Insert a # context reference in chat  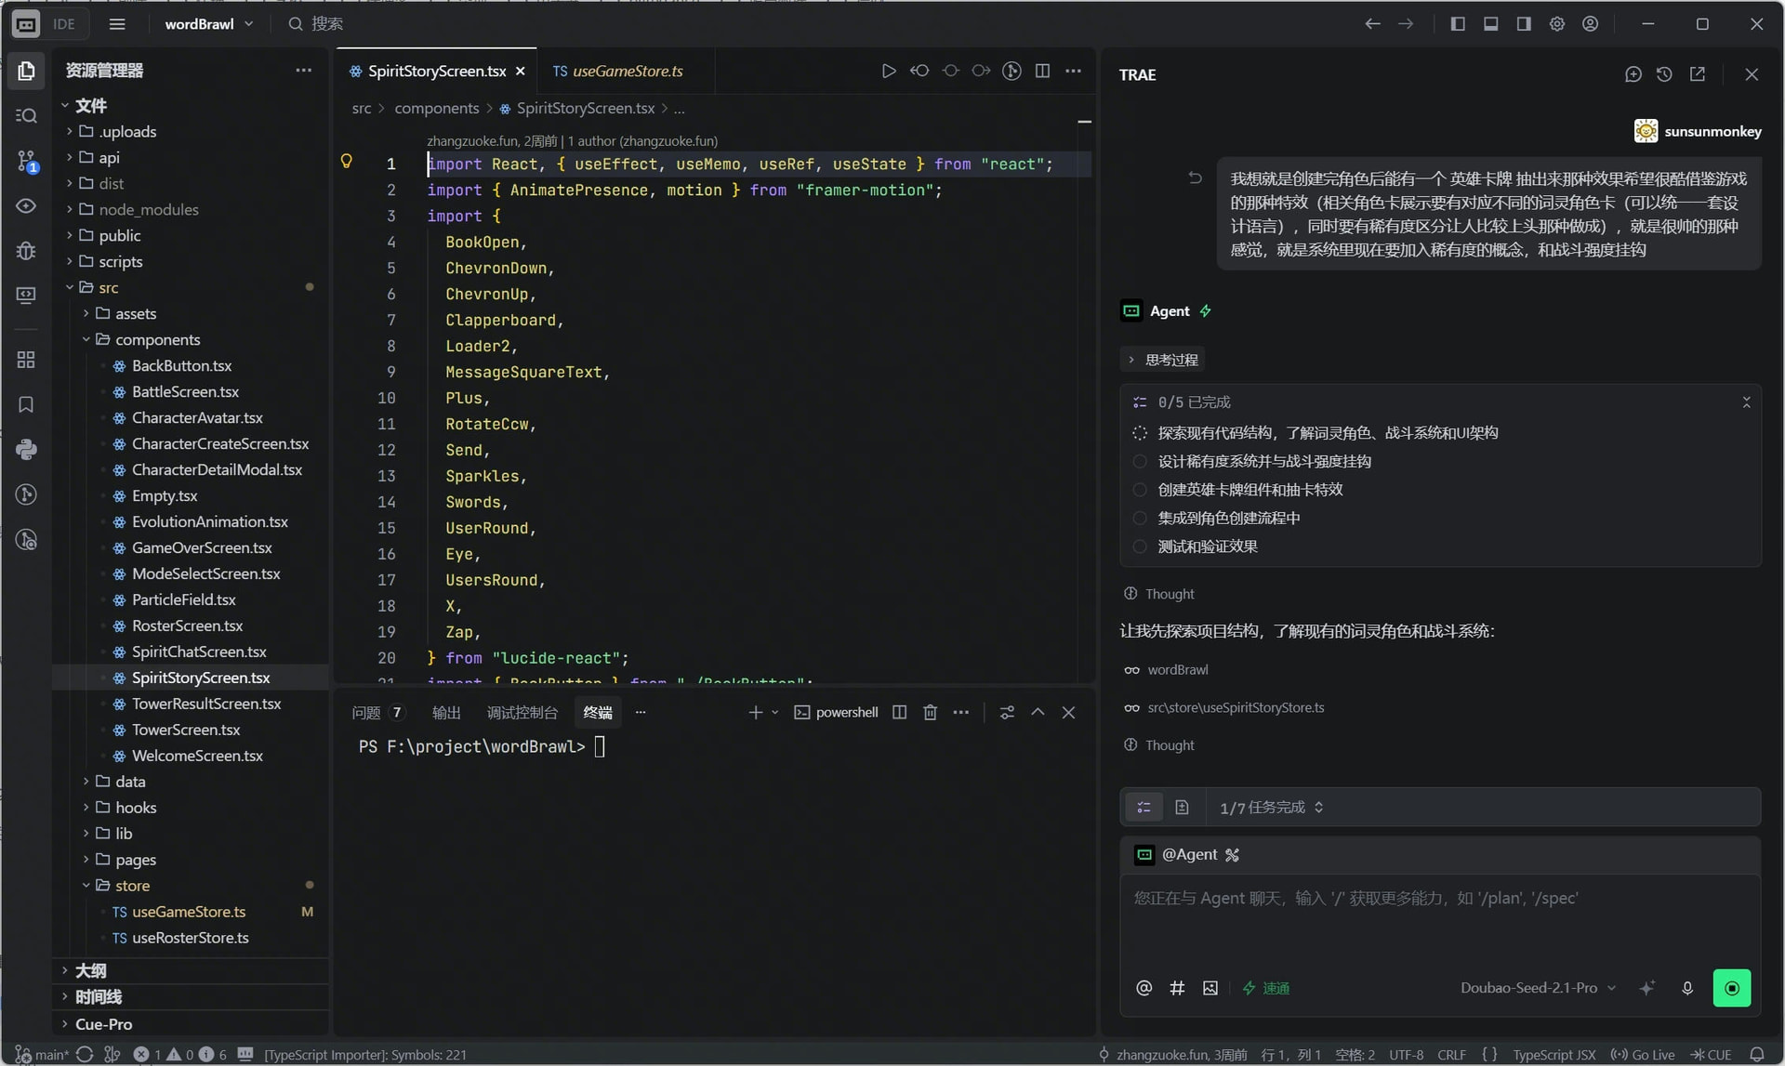point(1177,988)
